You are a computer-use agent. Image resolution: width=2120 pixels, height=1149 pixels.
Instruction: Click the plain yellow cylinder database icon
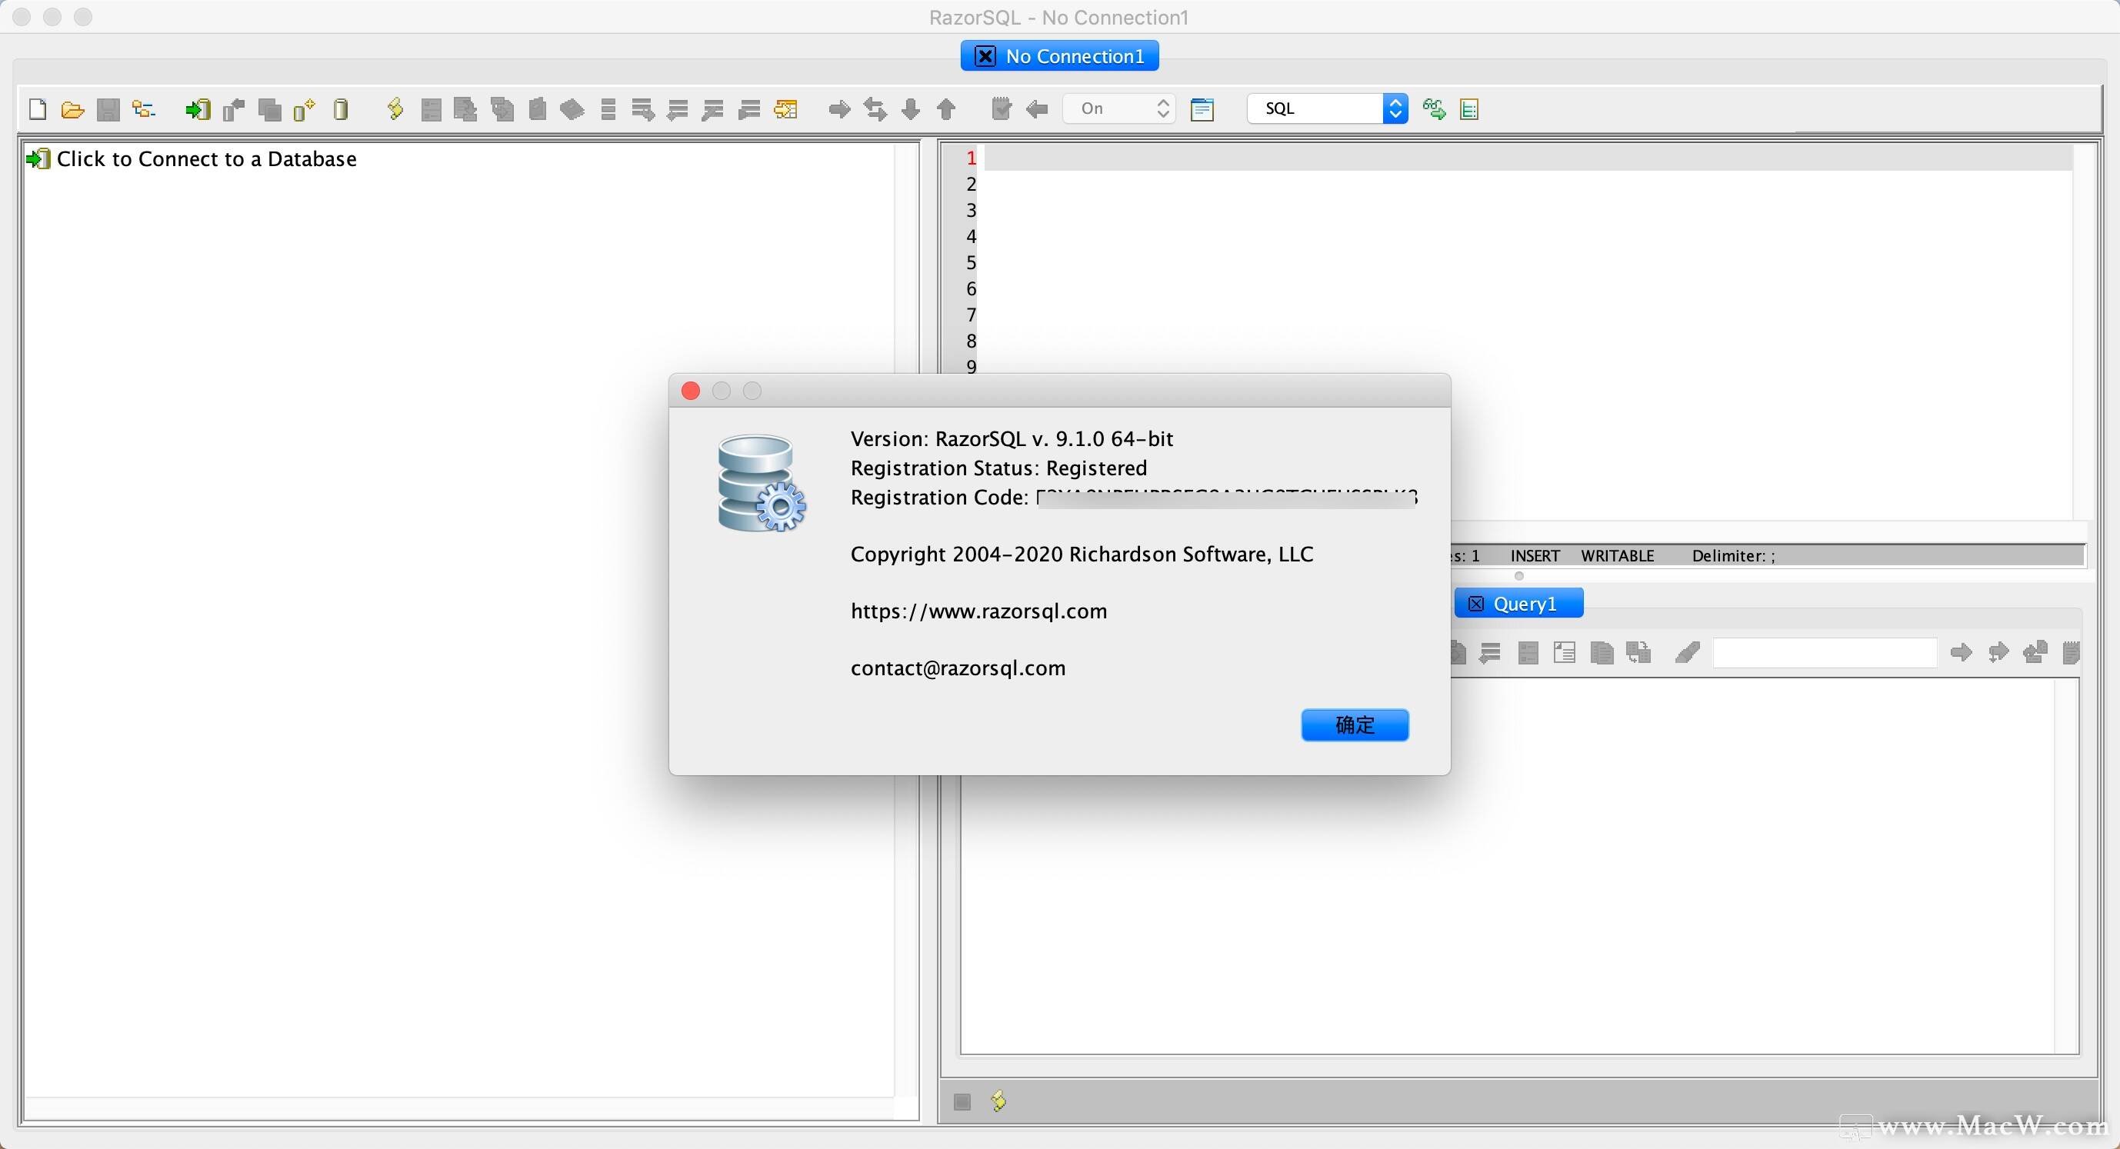click(x=341, y=108)
